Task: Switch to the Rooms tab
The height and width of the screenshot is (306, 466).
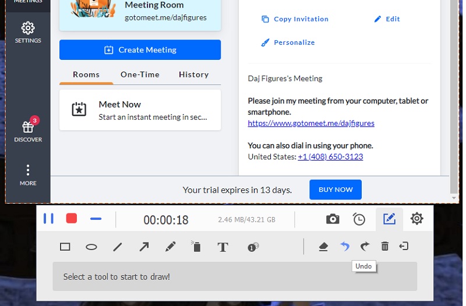Action: (x=86, y=74)
